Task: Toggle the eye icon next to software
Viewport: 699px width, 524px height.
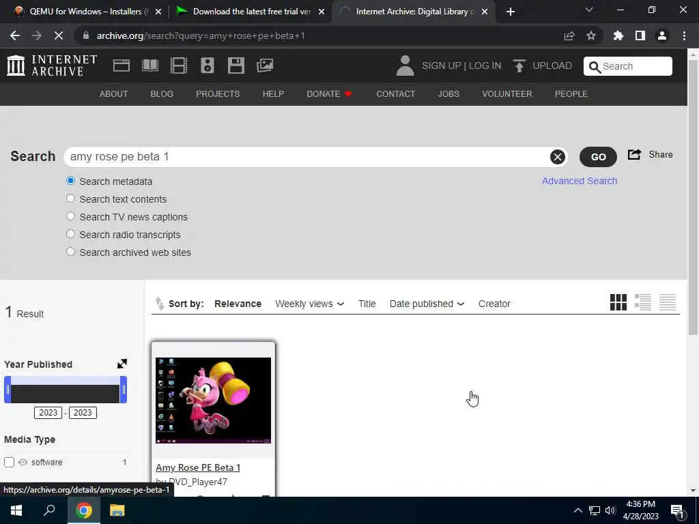Action: coord(23,462)
